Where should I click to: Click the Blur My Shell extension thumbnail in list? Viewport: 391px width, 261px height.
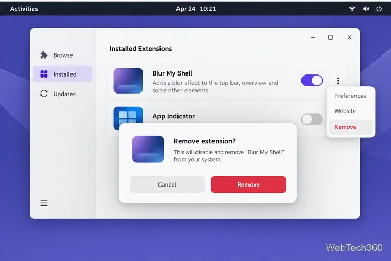click(x=128, y=81)
